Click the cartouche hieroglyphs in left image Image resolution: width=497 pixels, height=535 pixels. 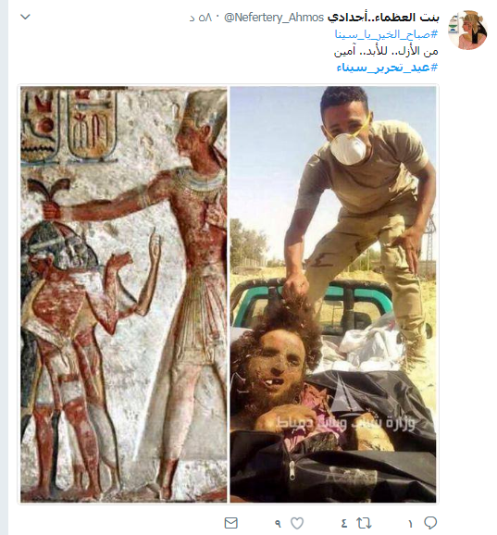point(69,125)
